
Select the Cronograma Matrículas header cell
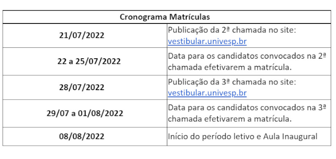point(167,17)
